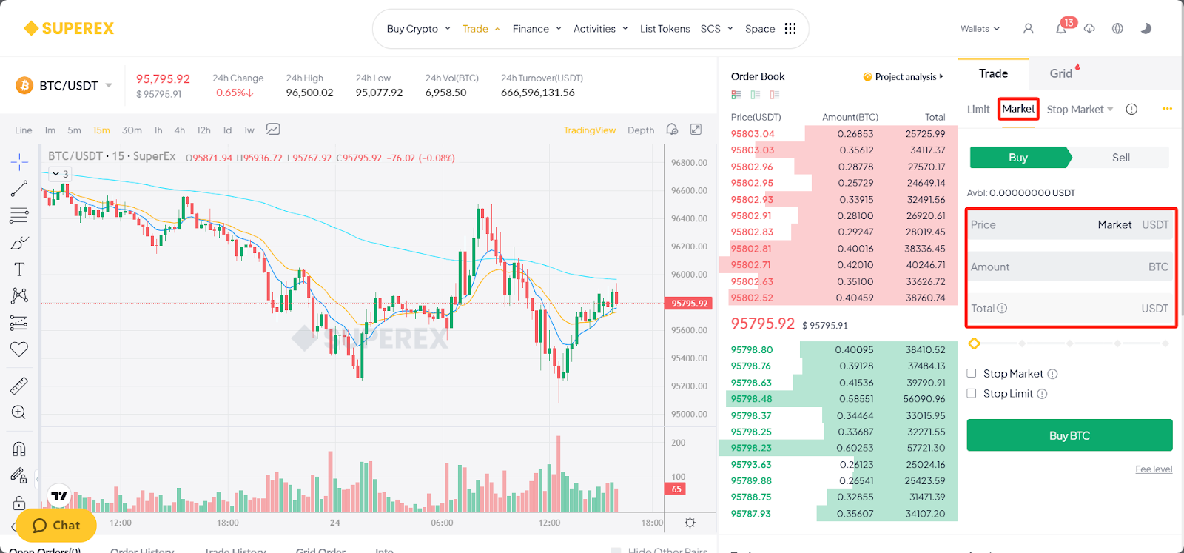Open the Buy Crypto dropdown
Screen dimensions: 1184x553
[x=418, y=28]
